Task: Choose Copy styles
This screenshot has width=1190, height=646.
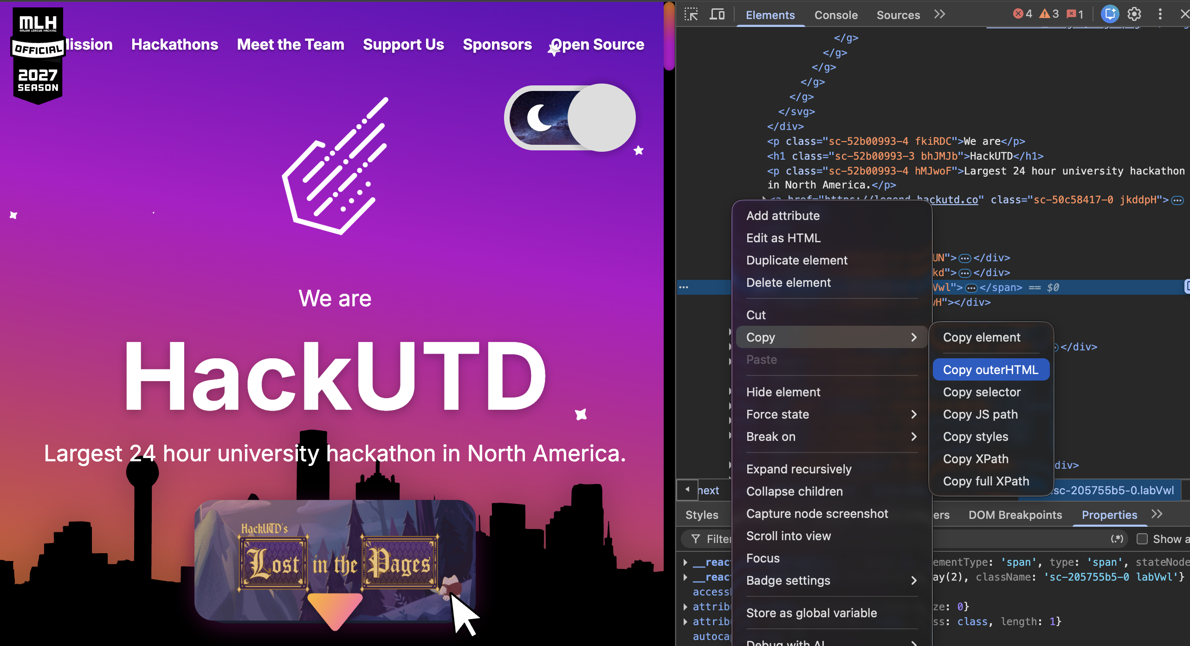Action: pyautogui.click(x=991, y=436)
